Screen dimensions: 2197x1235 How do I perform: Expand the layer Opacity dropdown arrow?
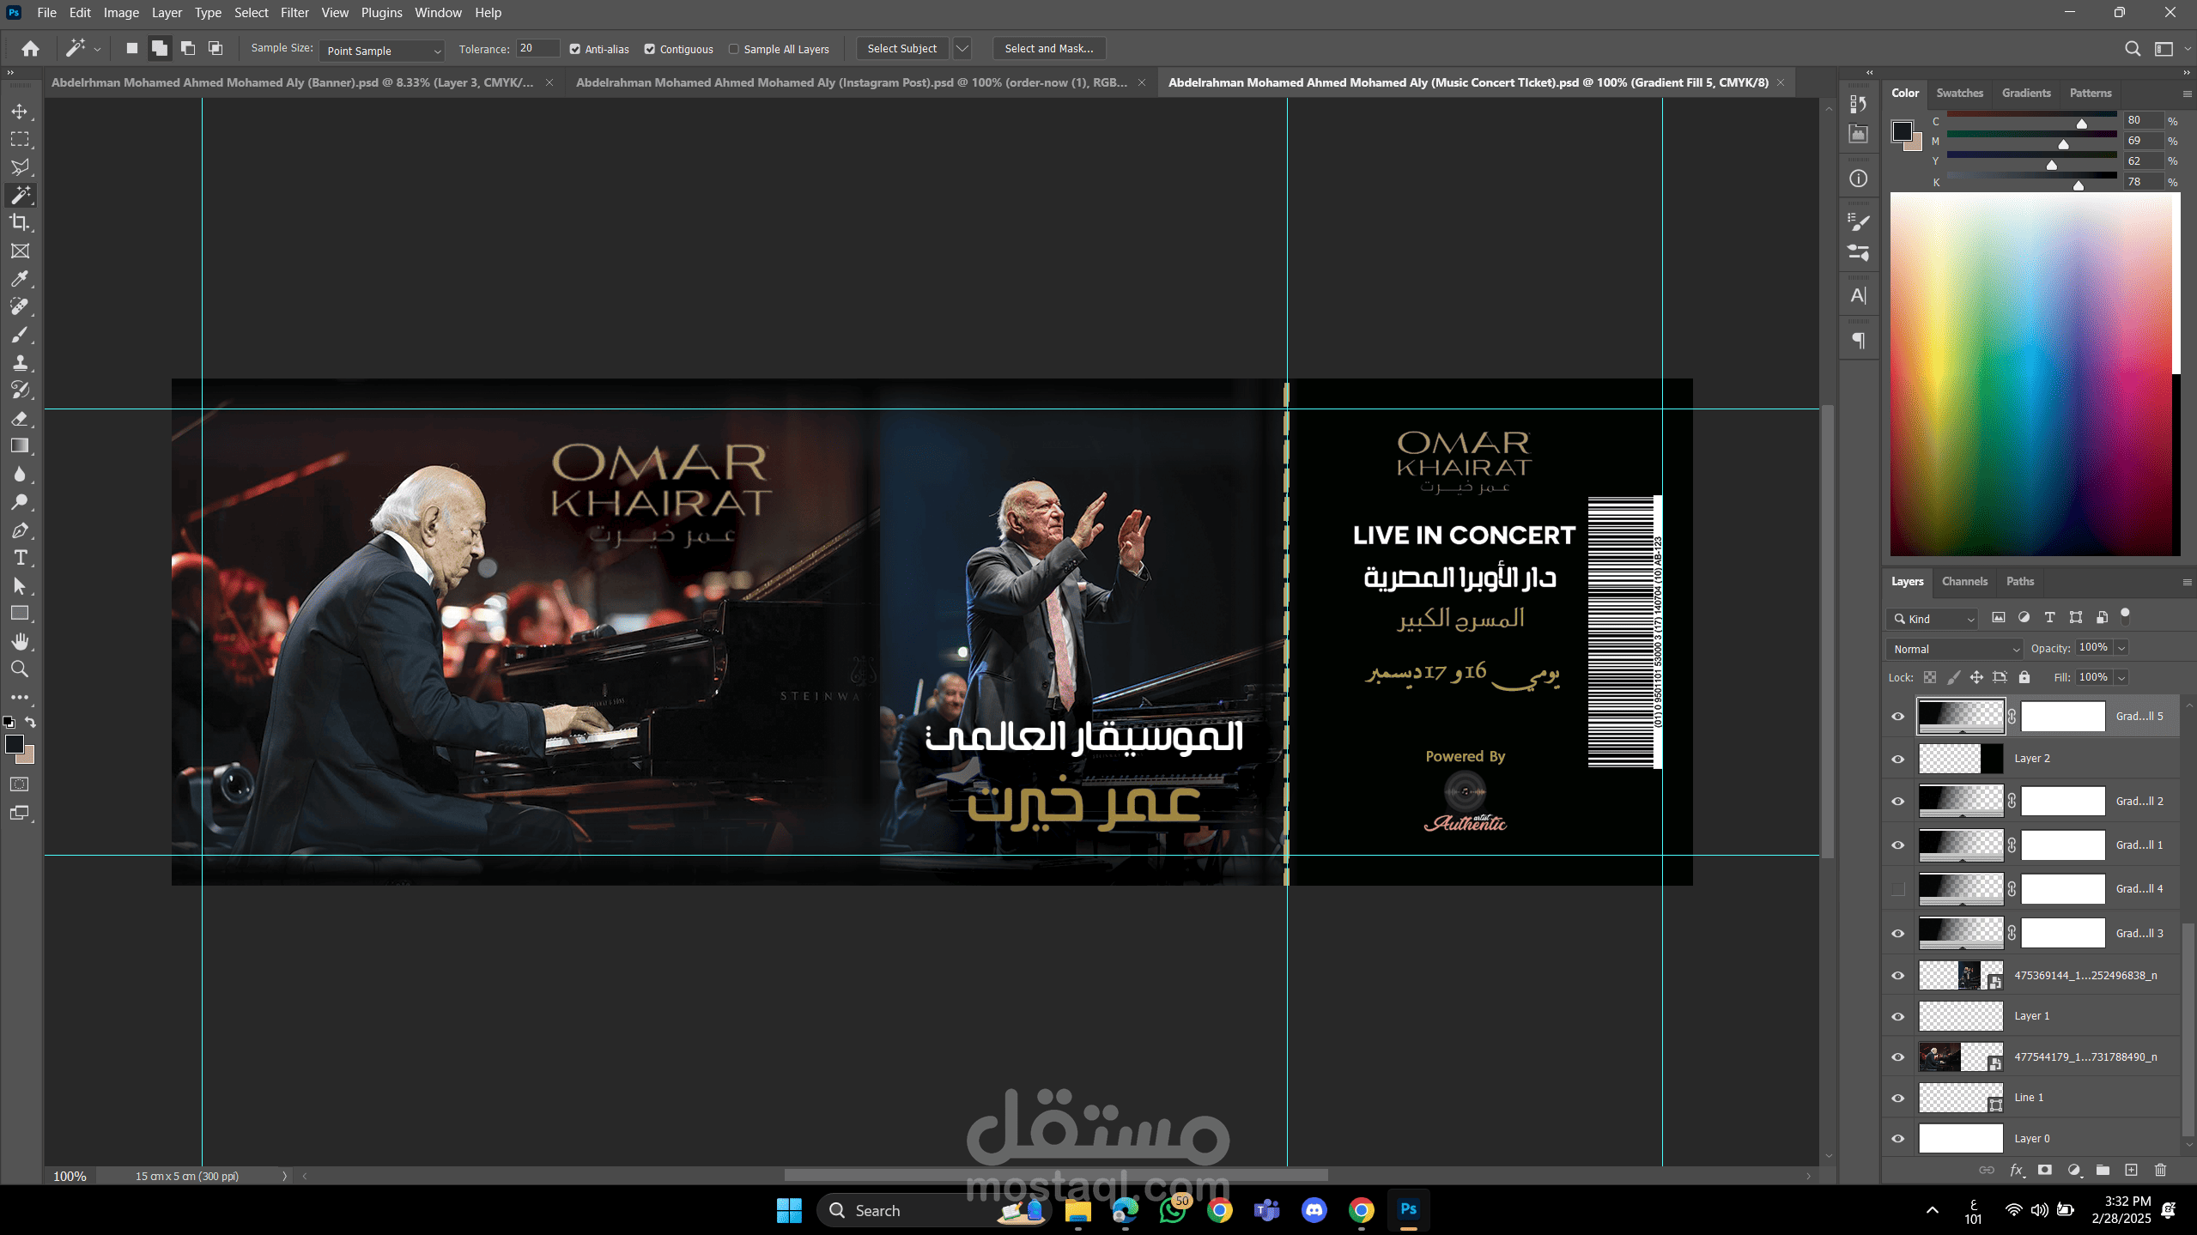pyautogui.click(x=2121, y=648)
